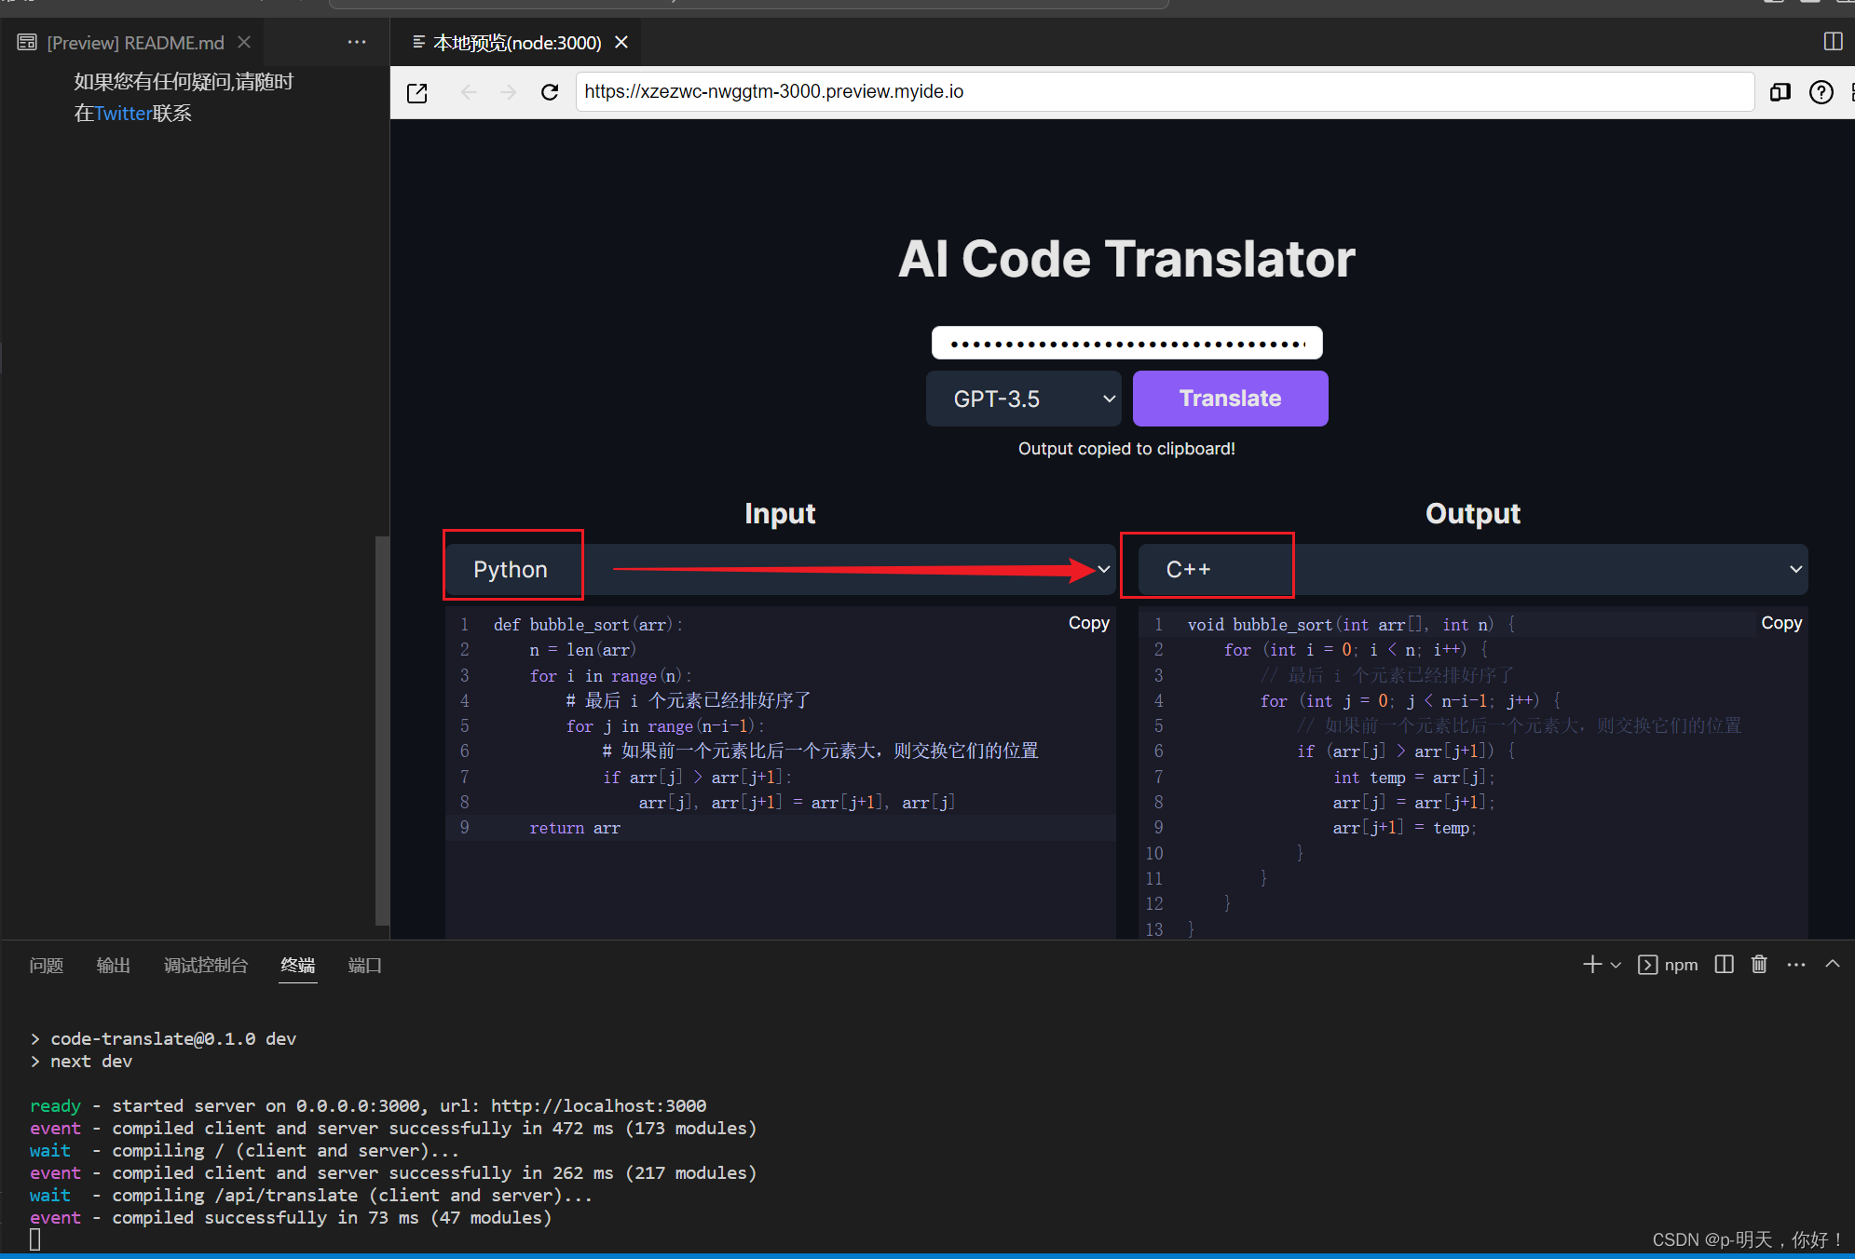Go back in preview browser
The image size is (1855, 1259).
click(x=469, y=92)
